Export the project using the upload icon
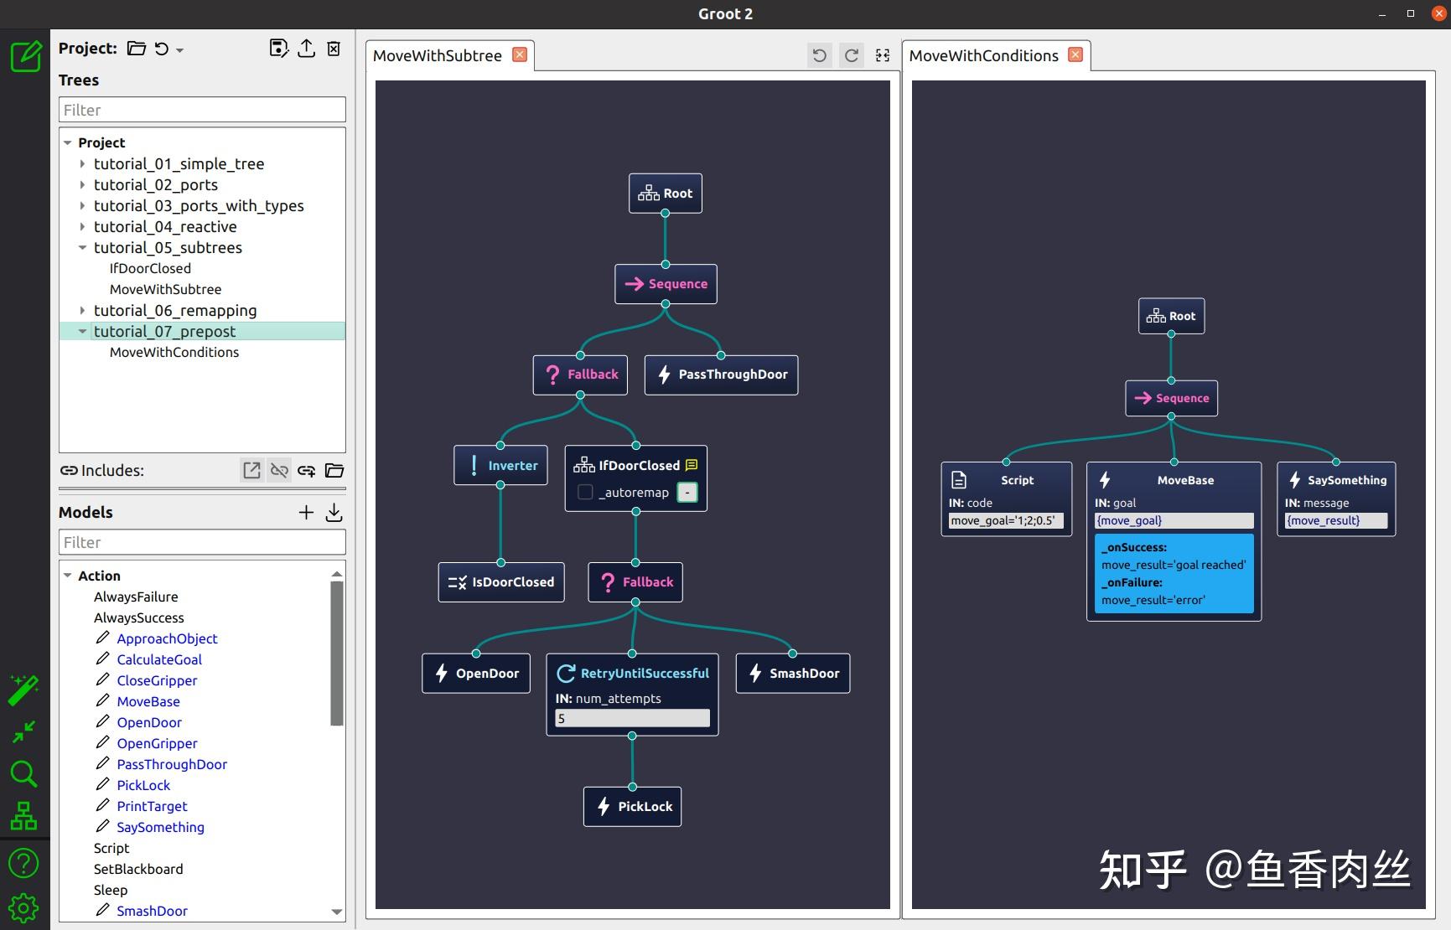 click(x=307, y=48)
